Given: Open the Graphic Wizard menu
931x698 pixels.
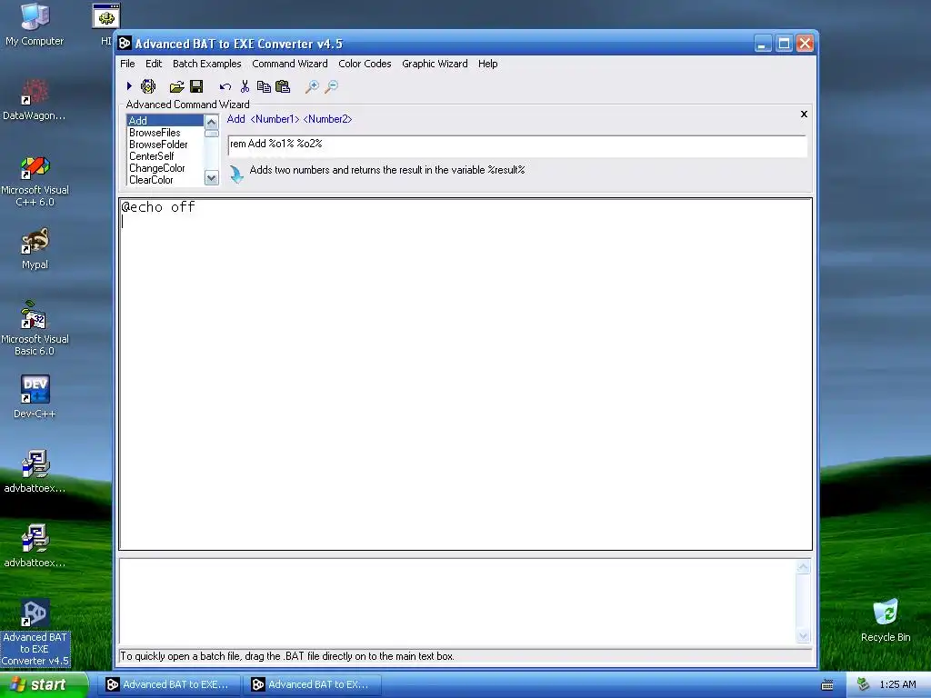Looking at the screenshot, I should tap(435, 64).
